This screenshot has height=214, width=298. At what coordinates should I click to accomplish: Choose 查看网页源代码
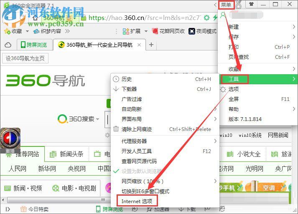point(164,161)
